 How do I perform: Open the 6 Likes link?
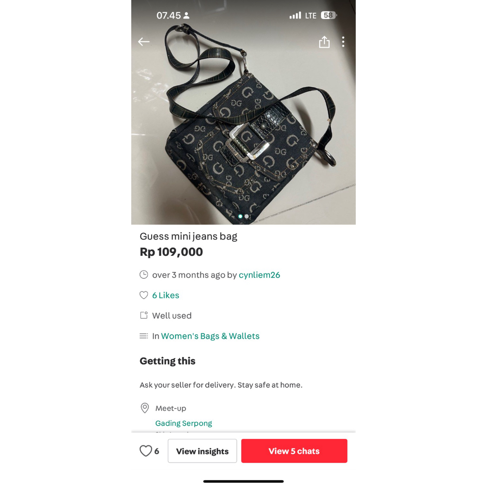point(166,295)
